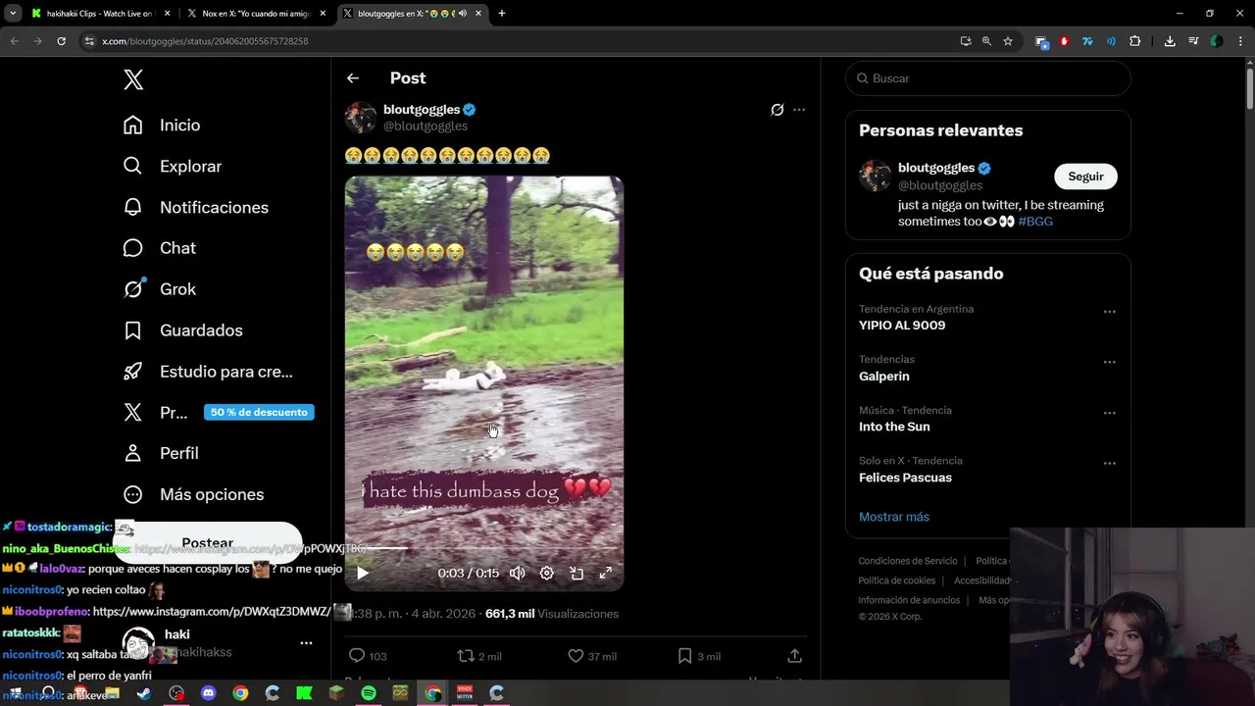Viewport: 1255px width, 706px height.
Task: Switch to Nox en X browser tab
Action: coord(257,14)
